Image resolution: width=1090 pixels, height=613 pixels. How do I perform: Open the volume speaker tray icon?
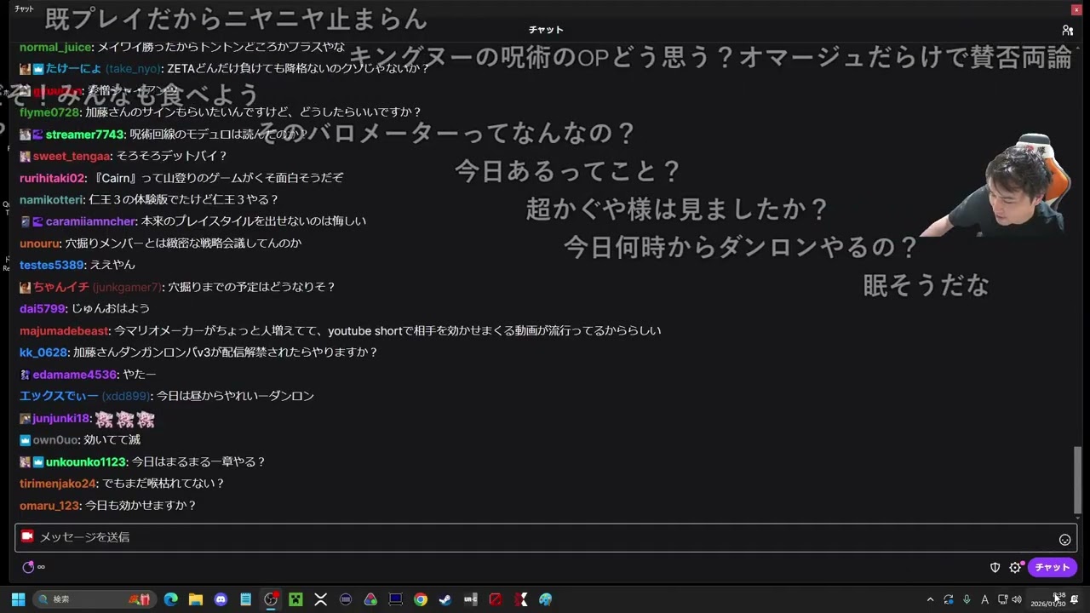[1017, 599]
